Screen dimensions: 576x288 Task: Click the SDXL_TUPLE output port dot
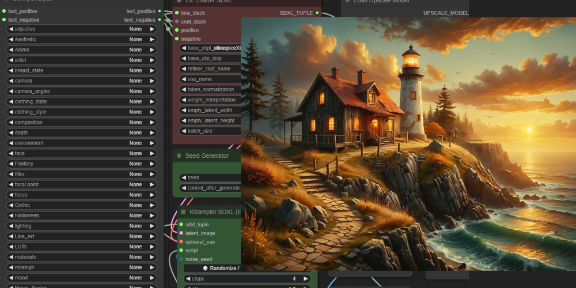(317, 13)
